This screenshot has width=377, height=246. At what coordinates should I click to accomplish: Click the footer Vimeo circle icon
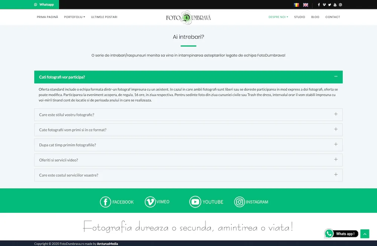point(150,202)
